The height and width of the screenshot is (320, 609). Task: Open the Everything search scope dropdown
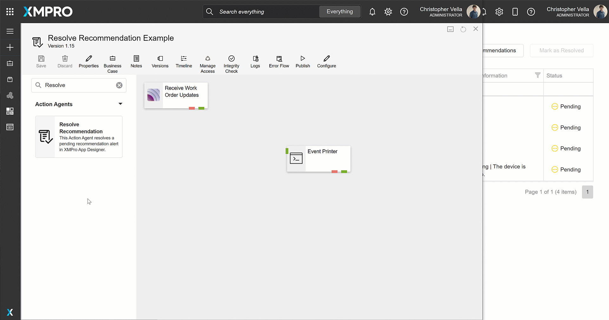[339, 12]
